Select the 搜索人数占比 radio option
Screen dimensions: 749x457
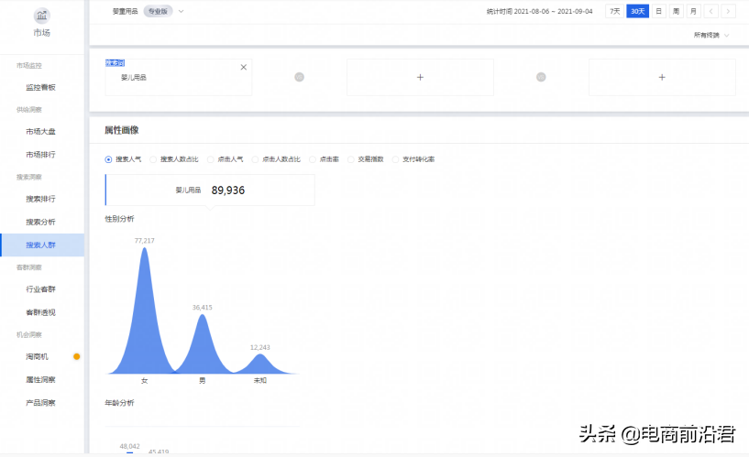[x=154, y=159]
